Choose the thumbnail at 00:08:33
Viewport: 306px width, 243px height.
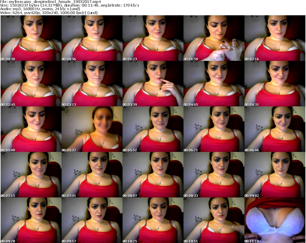click(214, 175)
